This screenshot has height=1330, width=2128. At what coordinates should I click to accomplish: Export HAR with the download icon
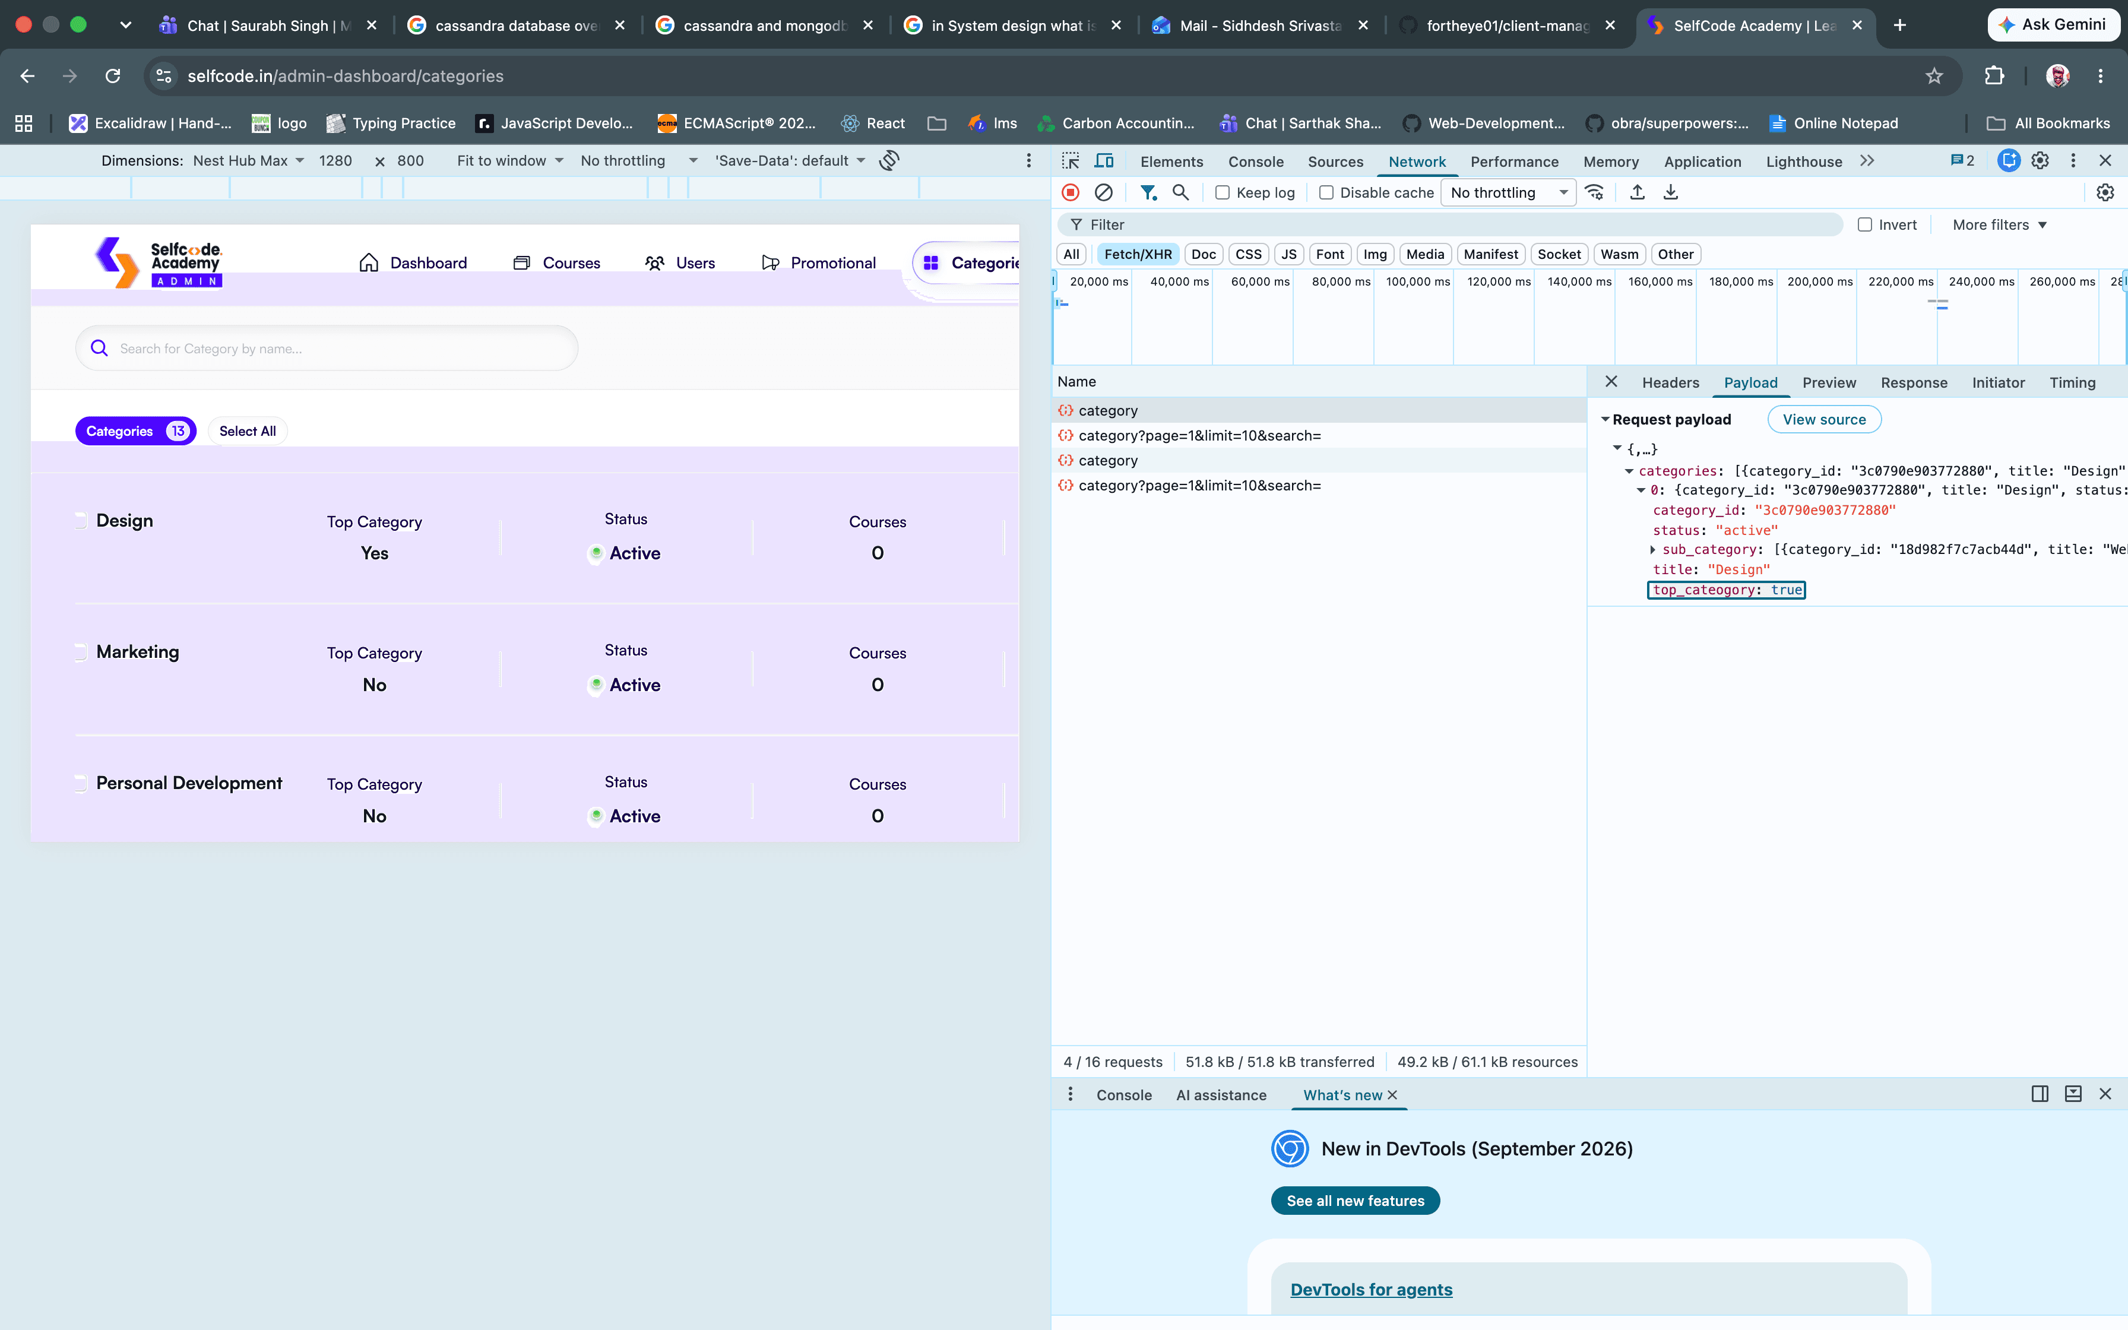1671,192
